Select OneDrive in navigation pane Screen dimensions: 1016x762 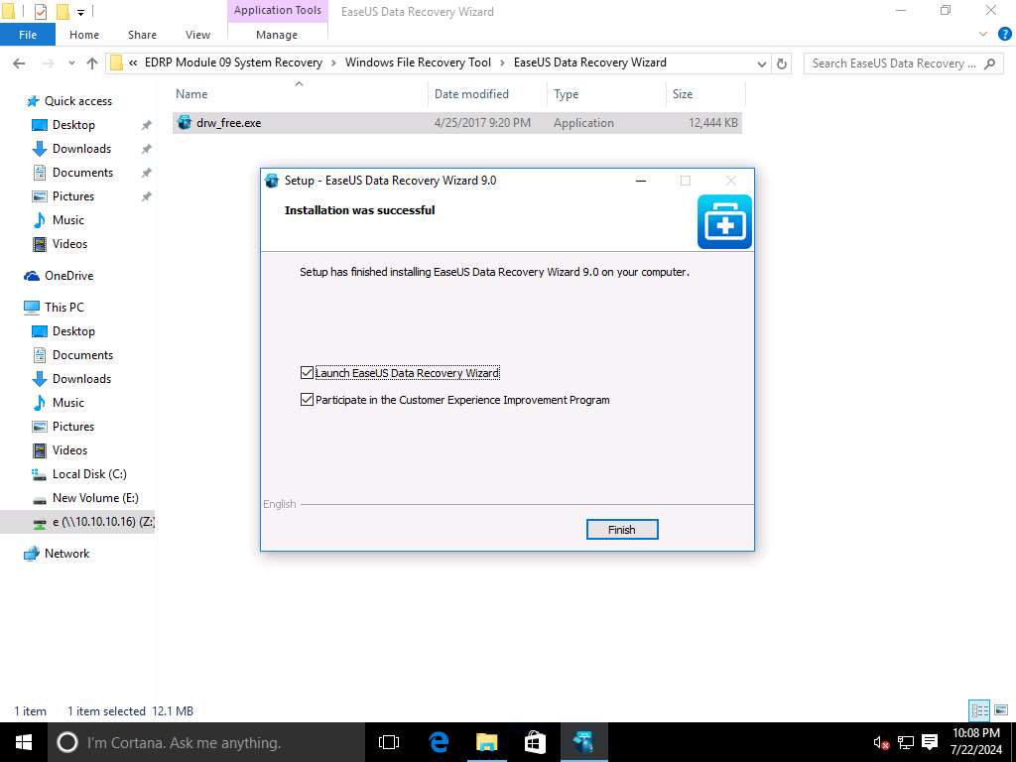point(68,276)
